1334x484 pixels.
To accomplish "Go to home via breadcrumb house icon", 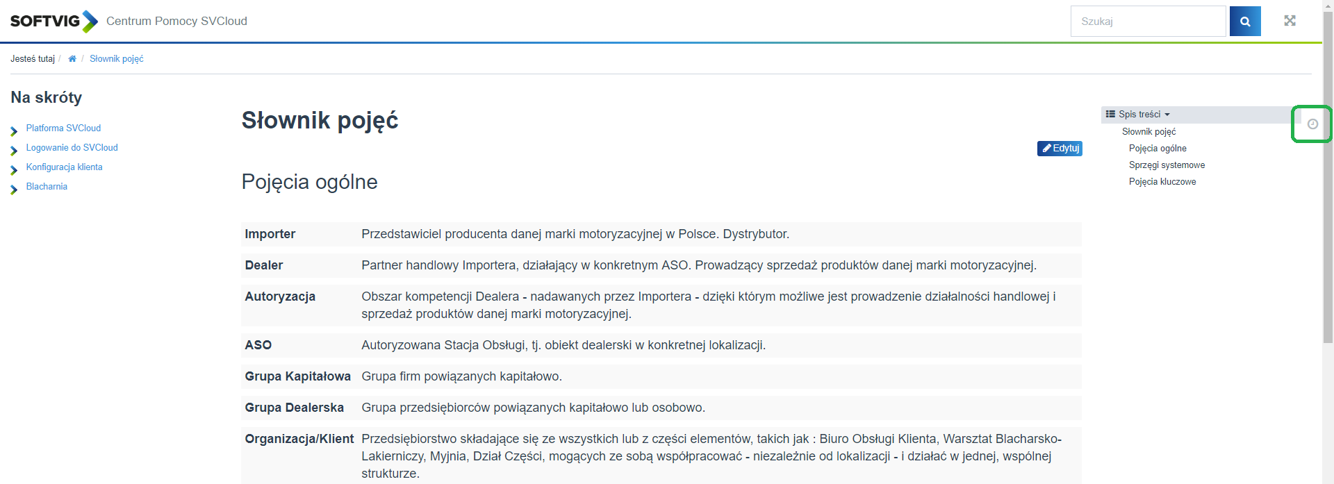I will coord(72,59).
